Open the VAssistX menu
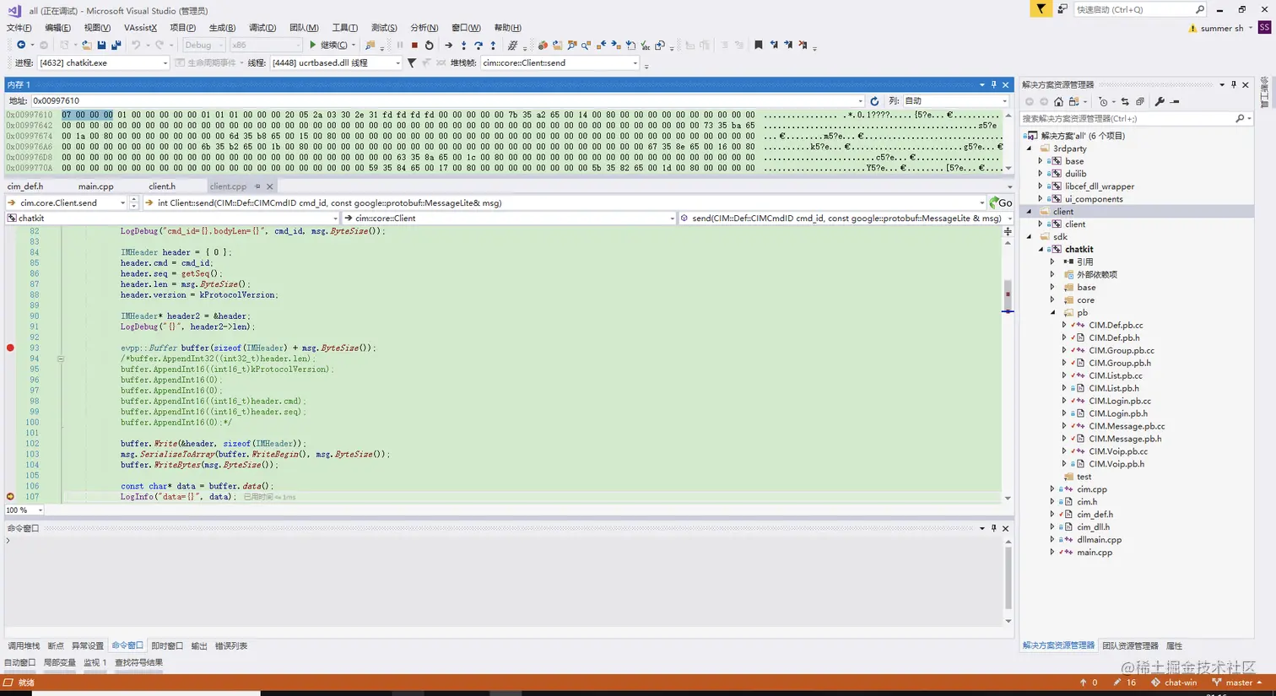 click(x=140, y=28)
